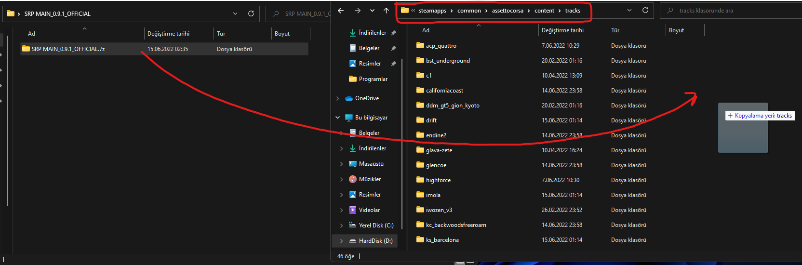Select the glencoe folder icon
Screen dimensions: 802x265
[420, 165]
